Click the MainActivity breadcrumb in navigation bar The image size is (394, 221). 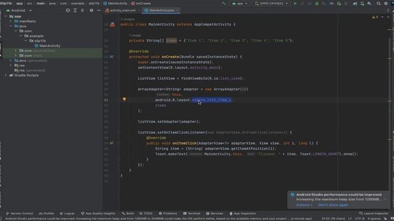click(115, 4)
